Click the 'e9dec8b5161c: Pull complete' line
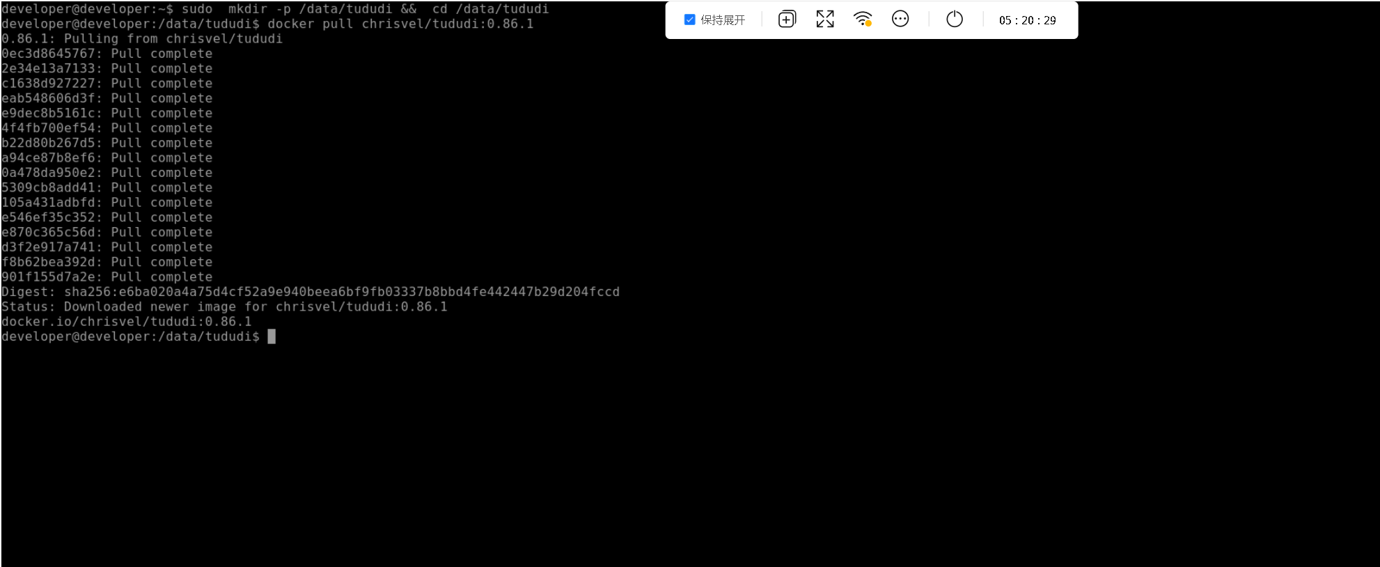 107,113
